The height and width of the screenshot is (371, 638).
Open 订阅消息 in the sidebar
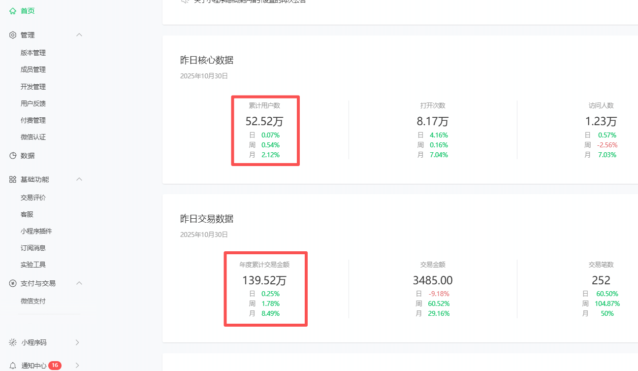point(33,248)
